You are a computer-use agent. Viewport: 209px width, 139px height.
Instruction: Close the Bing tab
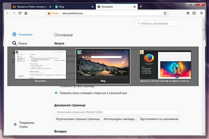92,7
